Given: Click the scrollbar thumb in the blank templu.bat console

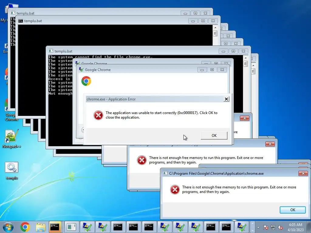Looking at the screenshot, I should click(x=215, y=33).
